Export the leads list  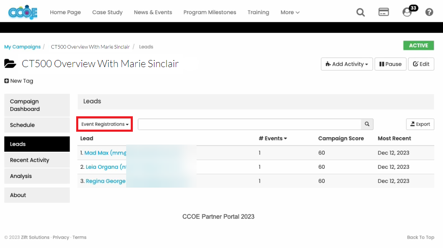420,124
